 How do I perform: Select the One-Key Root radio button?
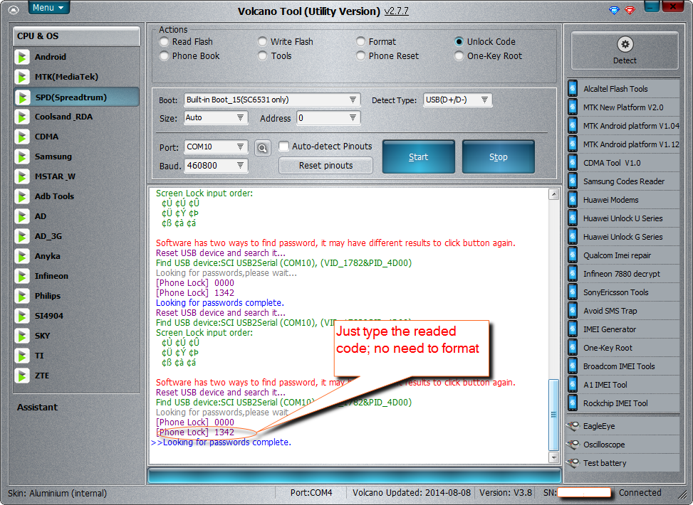click(459, 56)
